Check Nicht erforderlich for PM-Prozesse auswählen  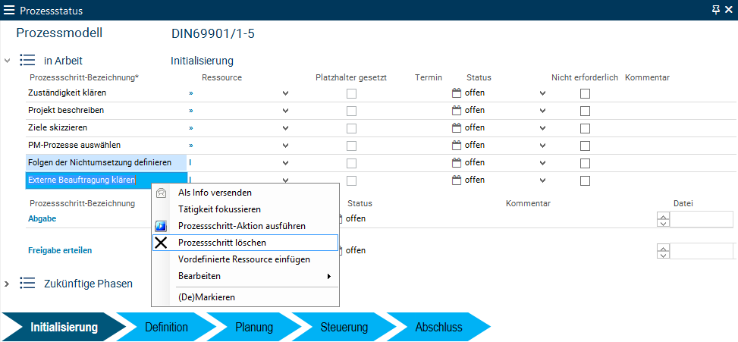(x=585, y=146)
